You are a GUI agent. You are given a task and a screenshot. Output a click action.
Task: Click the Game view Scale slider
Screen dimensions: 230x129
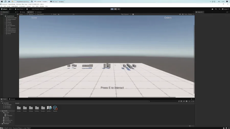65,14
